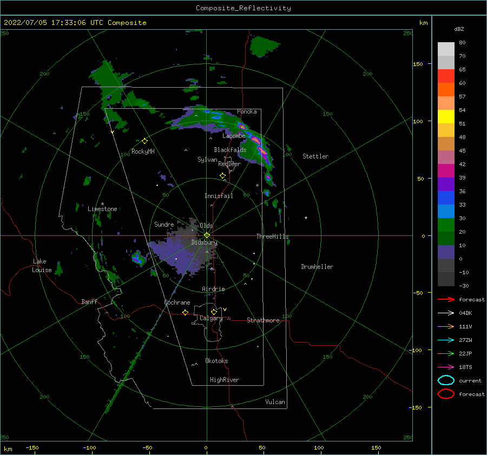Viewport: 487px width, 455px height.
Task: Click the Cochrane town label
Action: point(177,302)
